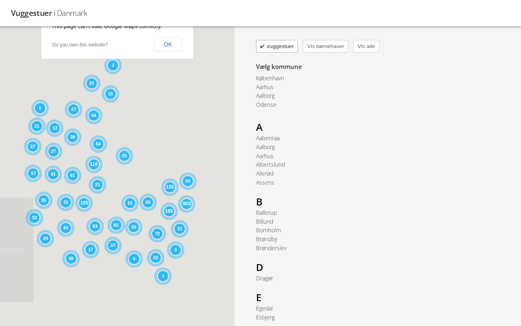This screenshot has width=521, height=326.
Task: Select Albertslund under letter A
Action: pos(270,165)
